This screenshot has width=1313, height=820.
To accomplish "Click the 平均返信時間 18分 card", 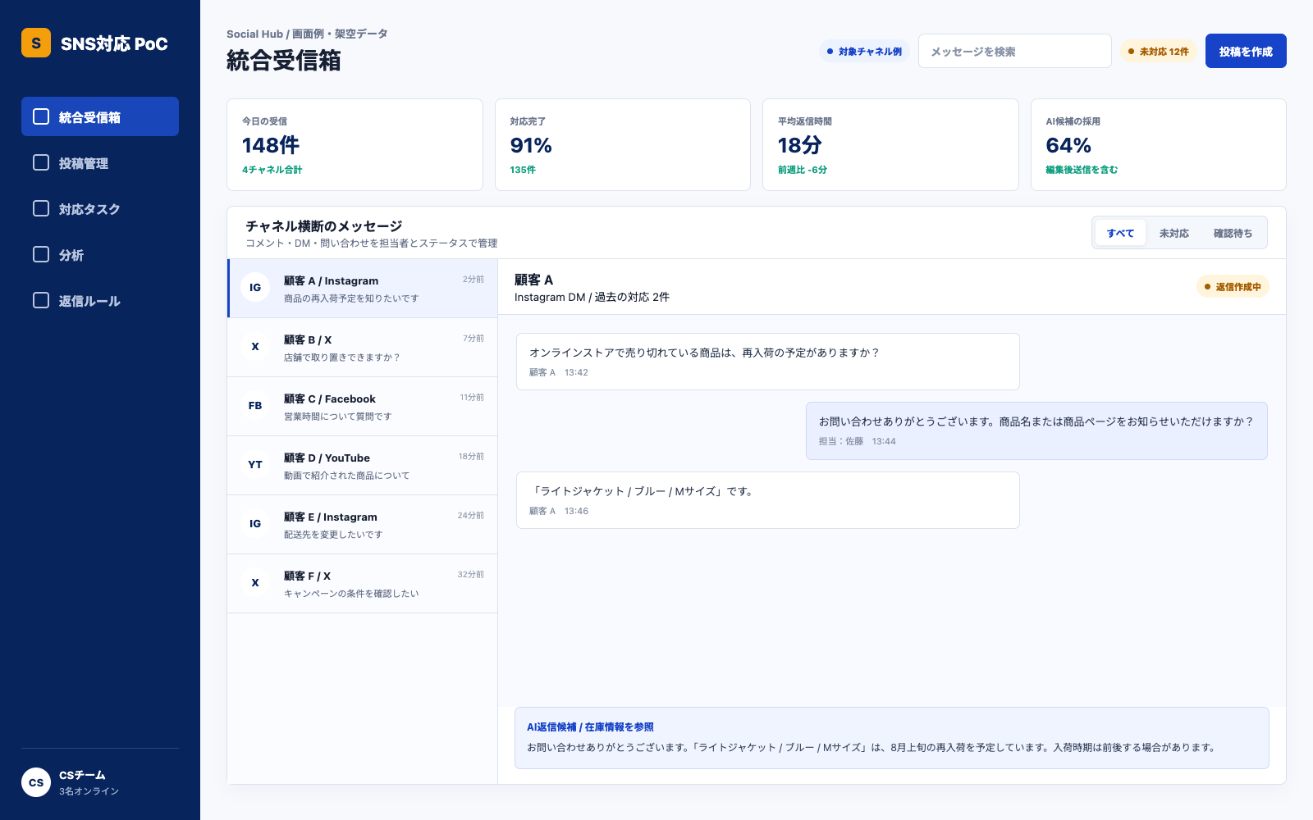I will point(890,145).
